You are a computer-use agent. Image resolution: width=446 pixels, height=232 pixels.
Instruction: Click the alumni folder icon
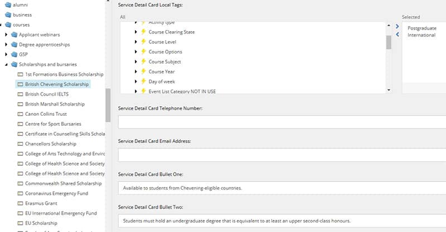pyautogui.click(x=8, y=5)
